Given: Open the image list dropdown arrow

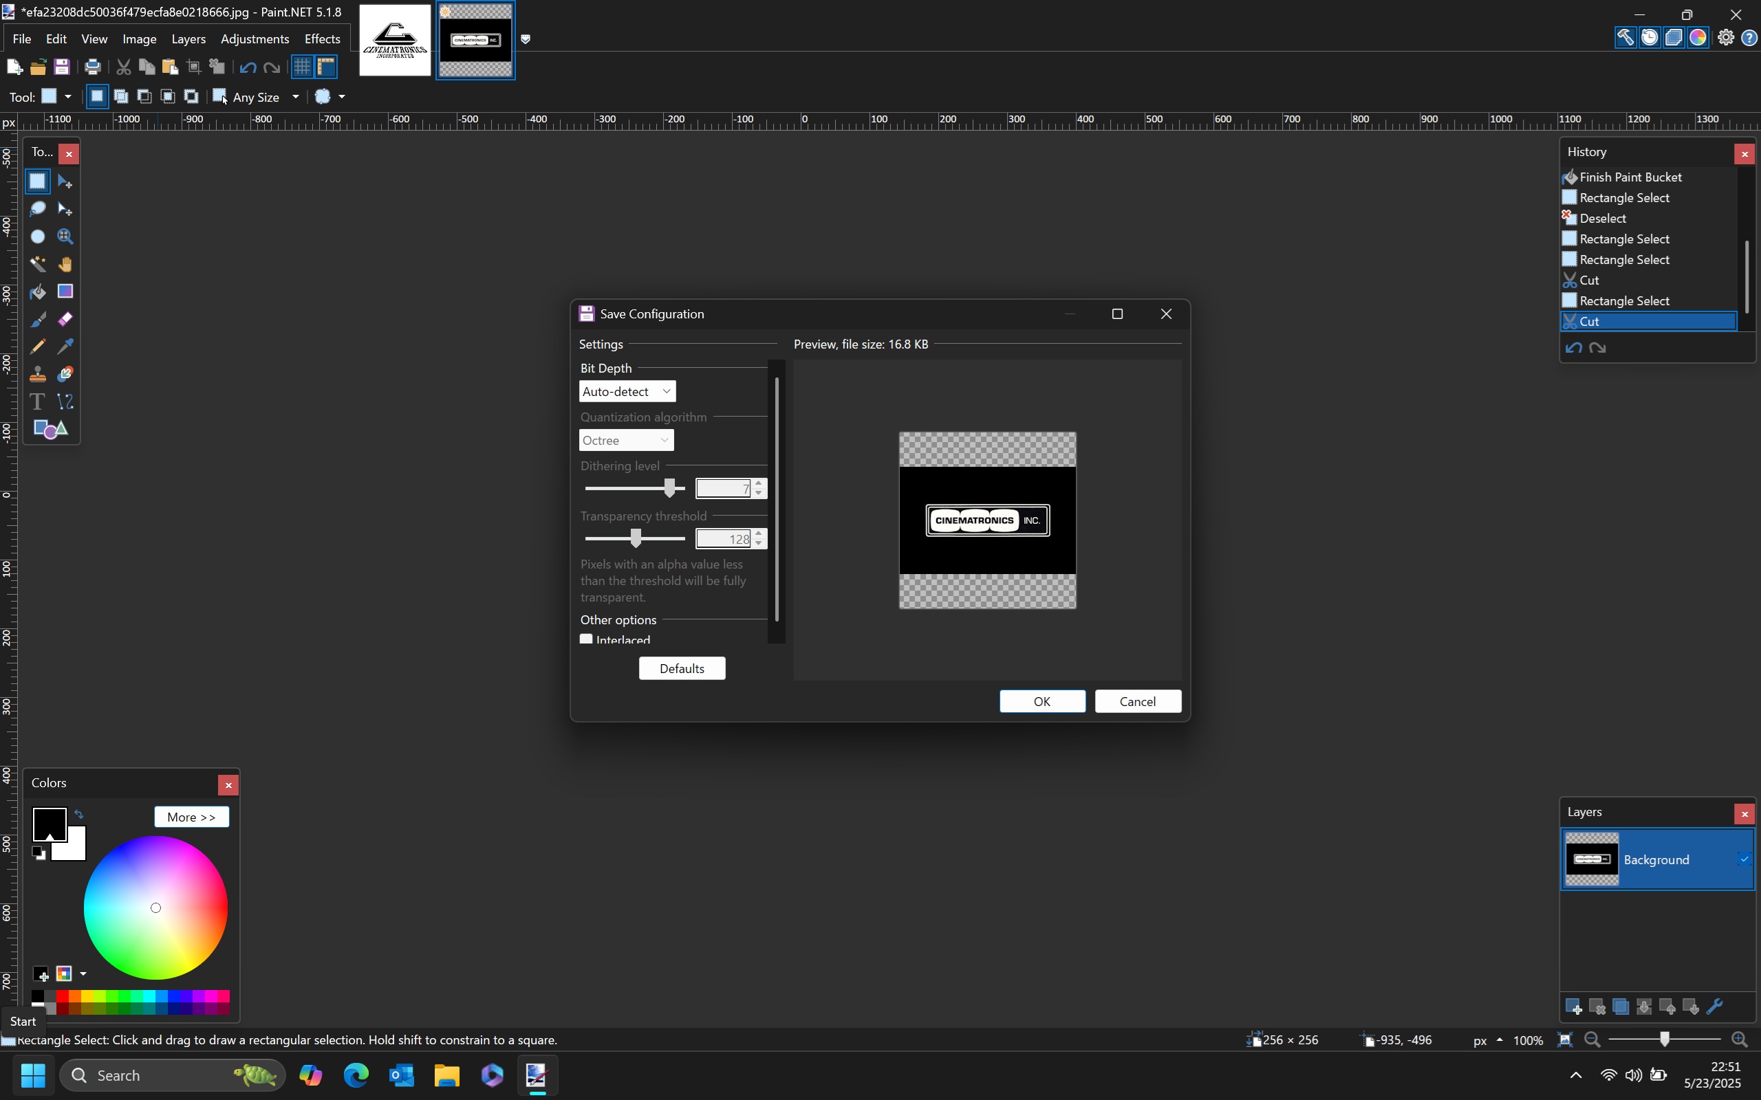Looking at the screenshot, I should pos(526,39).
